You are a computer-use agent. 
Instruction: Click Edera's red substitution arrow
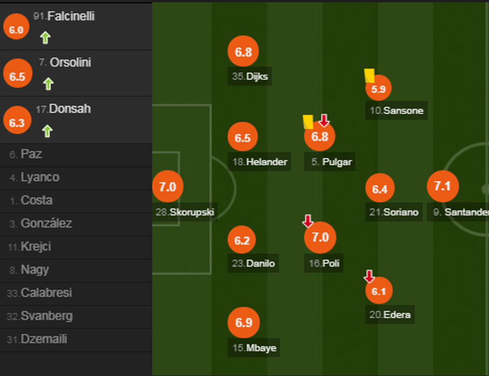(369, 276)
